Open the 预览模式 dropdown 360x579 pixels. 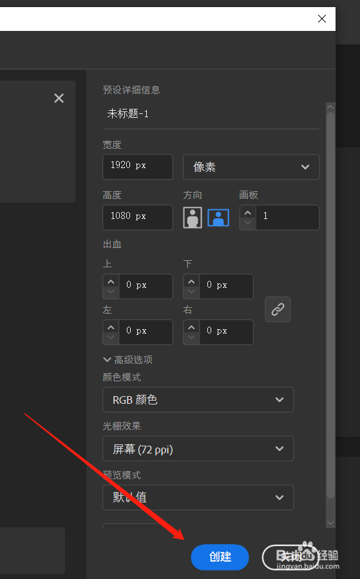[x=198, y=497]
